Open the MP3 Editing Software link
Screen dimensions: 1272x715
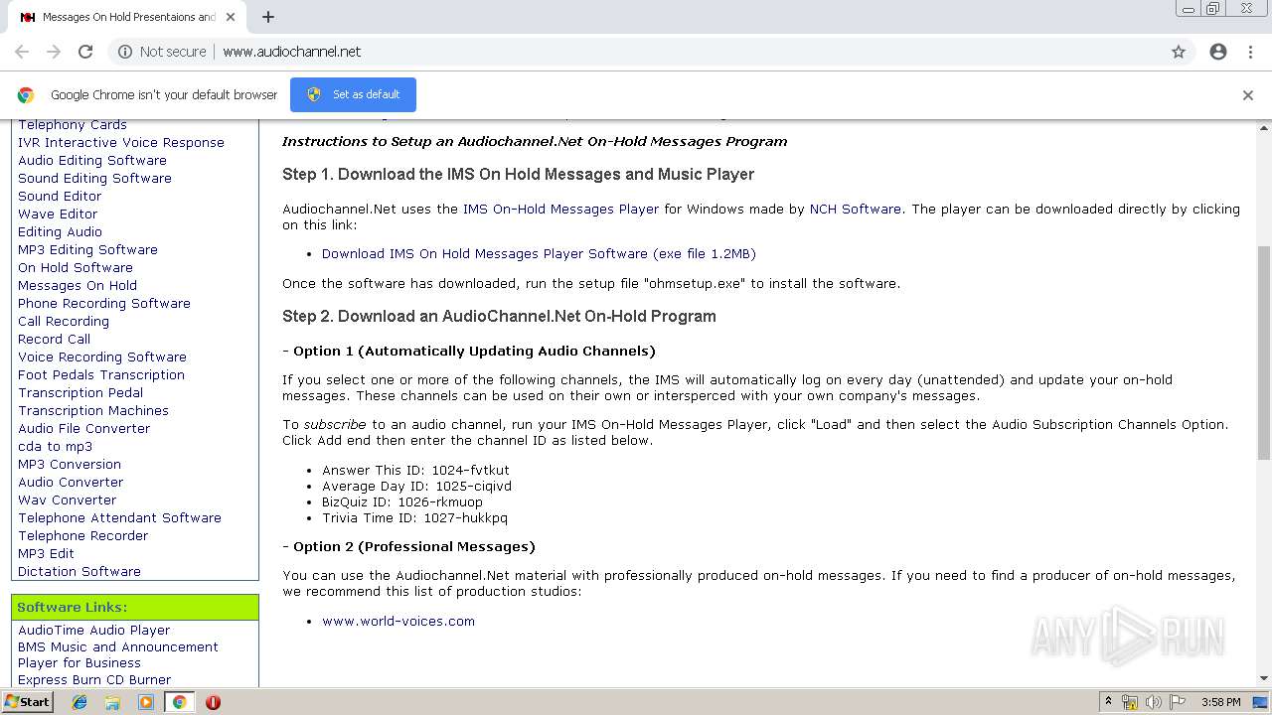pyautogui.click(x=87, y=249)
